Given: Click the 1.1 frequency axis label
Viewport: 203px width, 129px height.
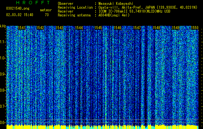Looking at the screenshot, I should tap(3, 42).
